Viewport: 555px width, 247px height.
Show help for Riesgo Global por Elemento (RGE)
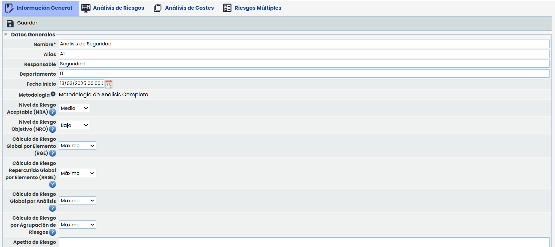coord(53,153)
